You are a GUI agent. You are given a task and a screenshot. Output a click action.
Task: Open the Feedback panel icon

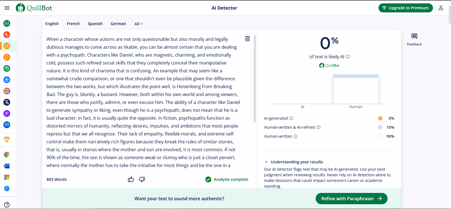[414, 36]
